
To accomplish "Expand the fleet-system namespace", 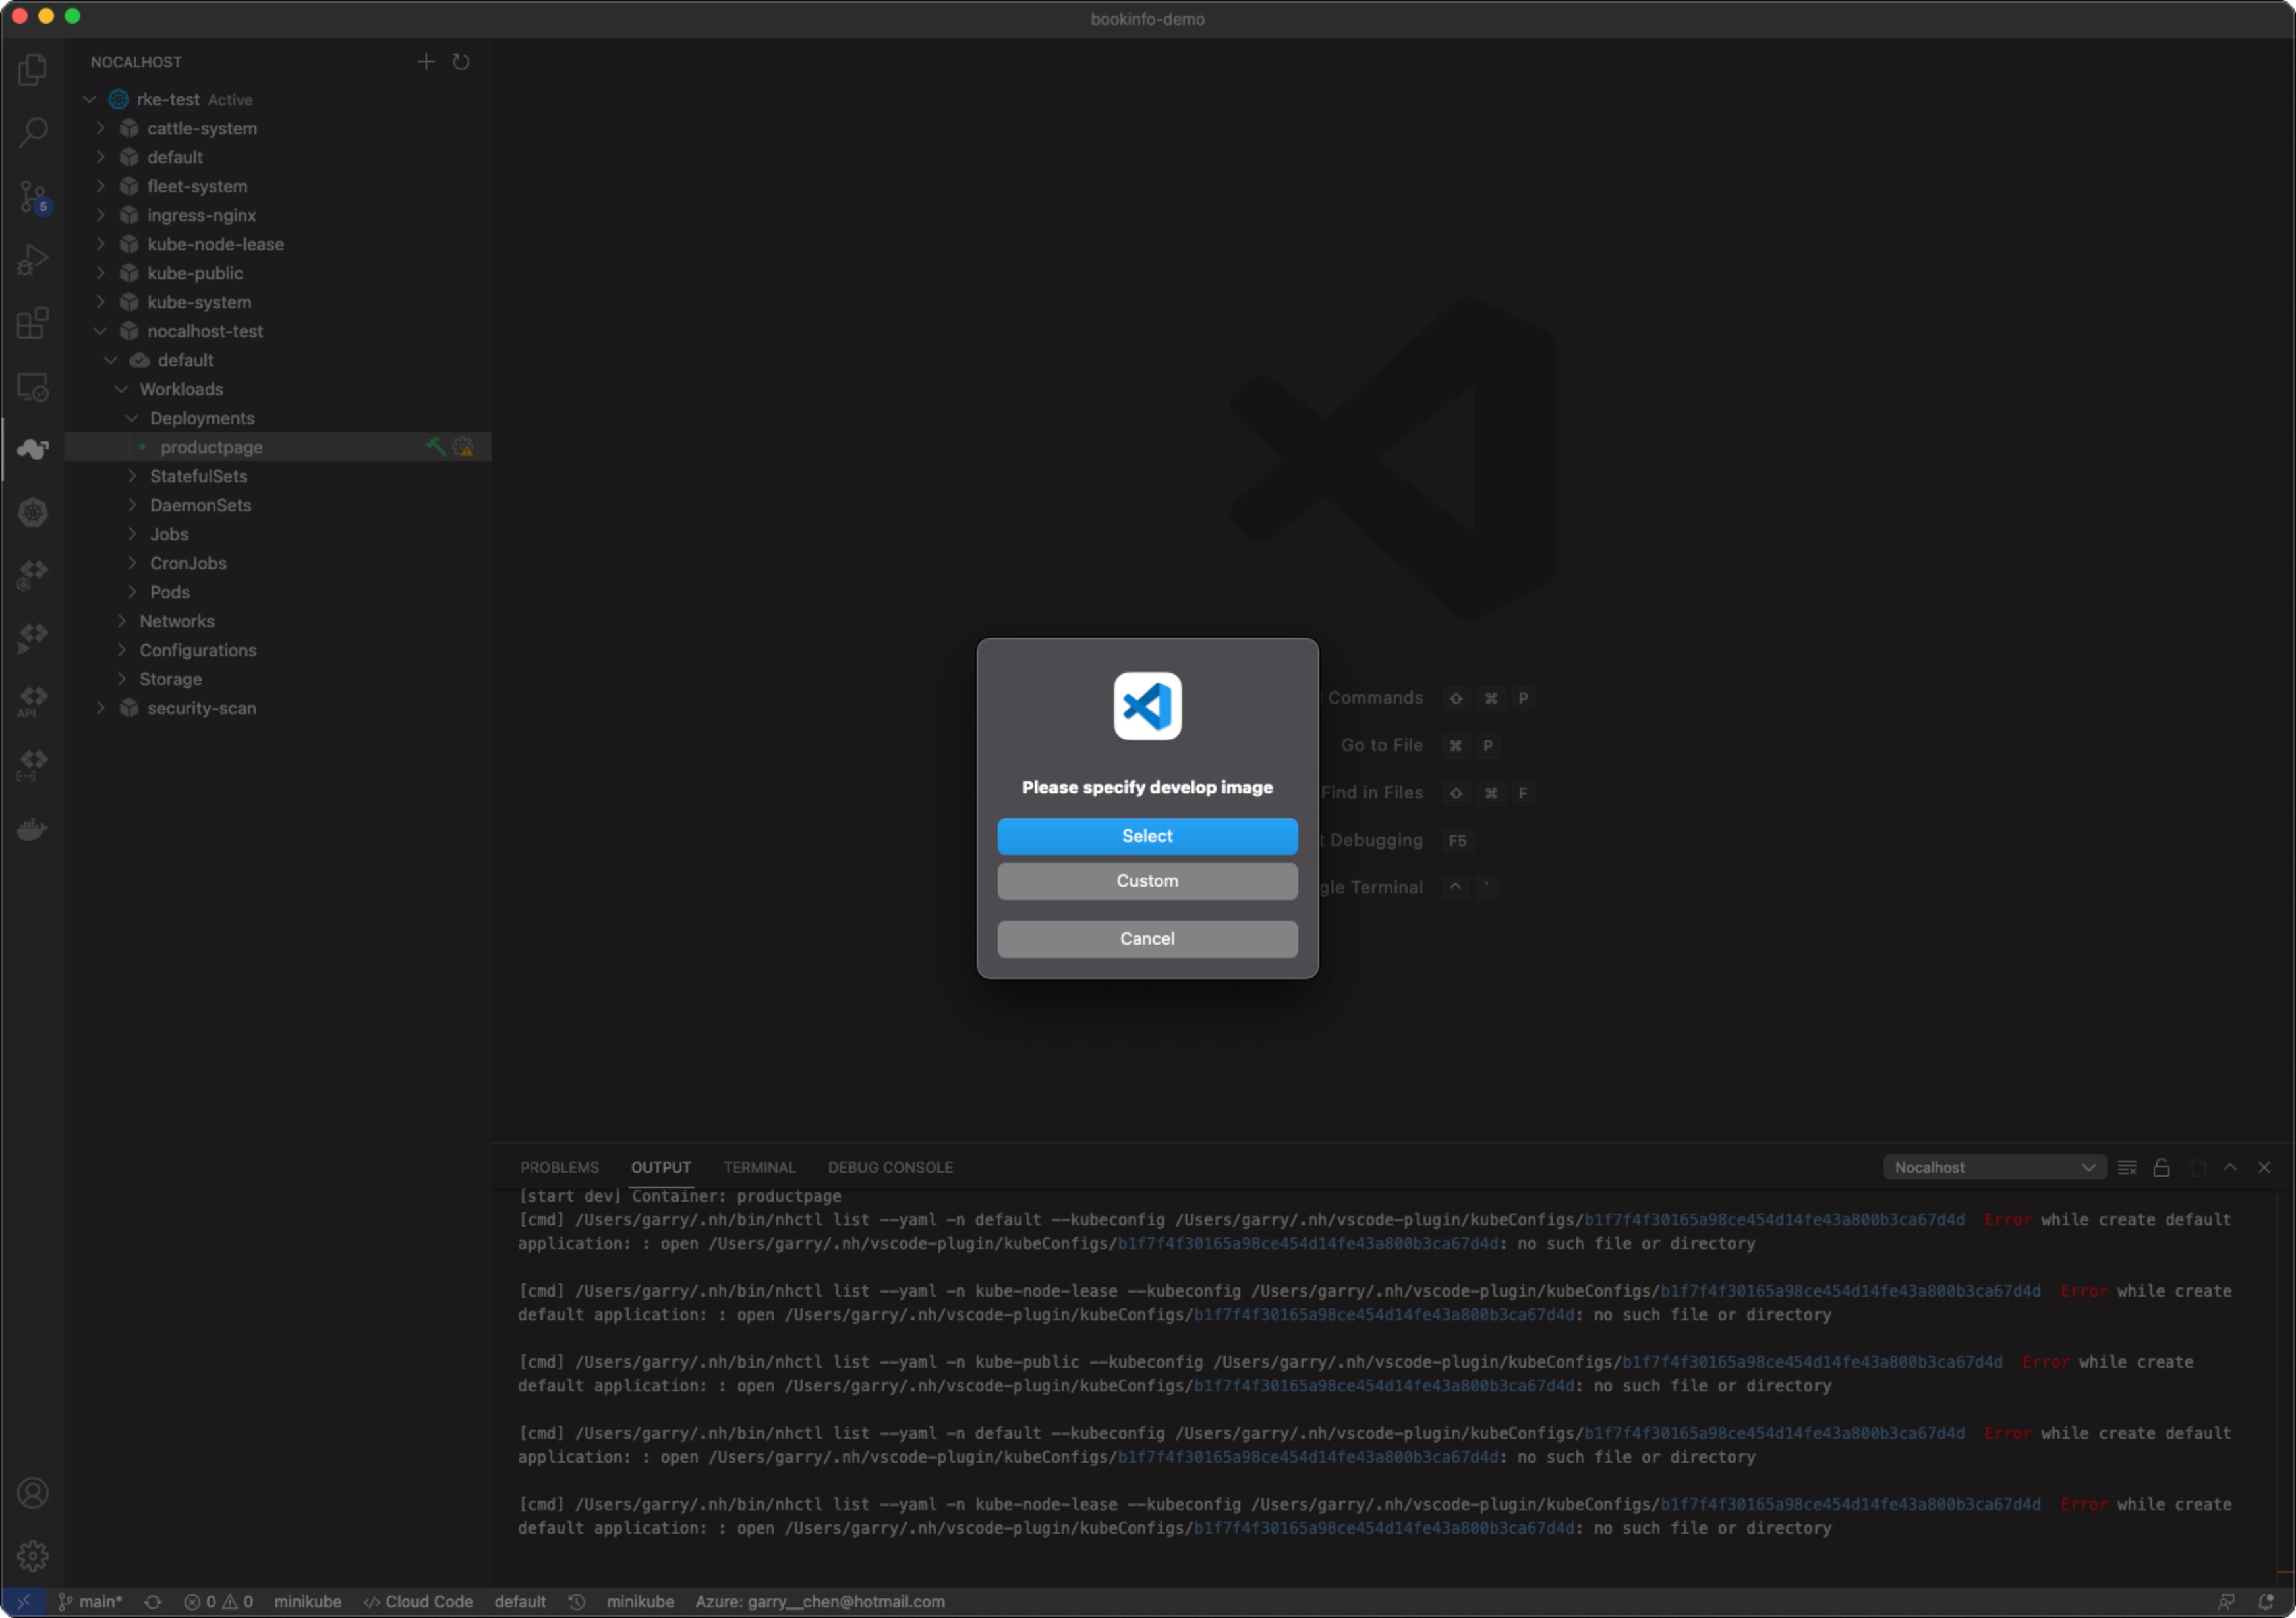I will (100, 186).
